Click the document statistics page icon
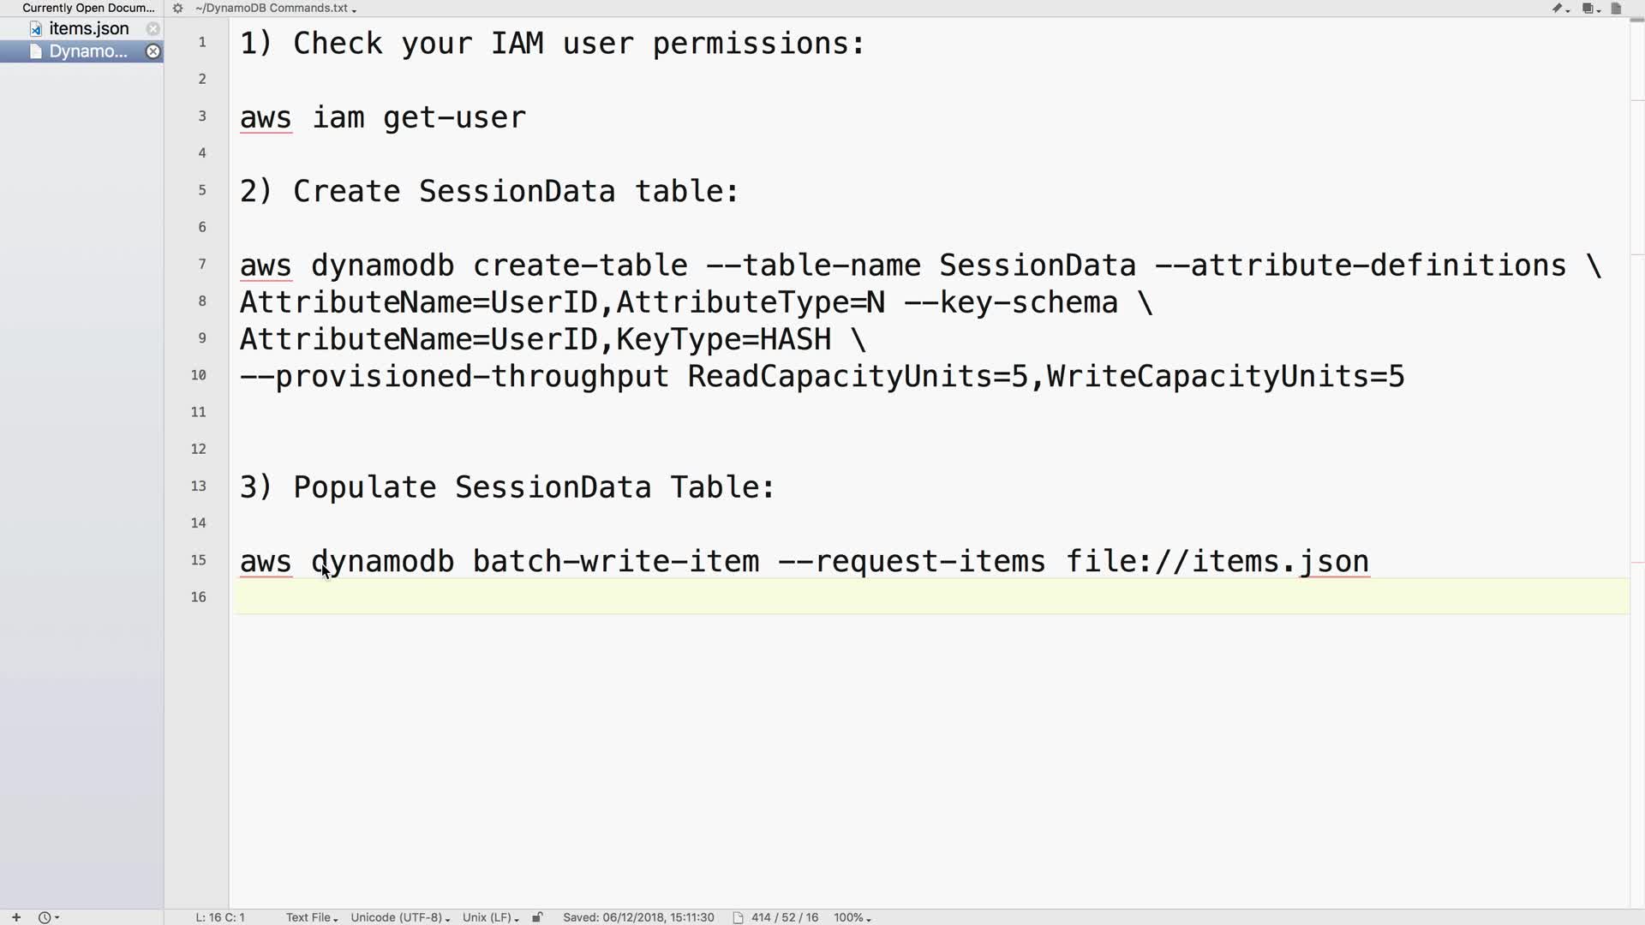 (738, 917)
